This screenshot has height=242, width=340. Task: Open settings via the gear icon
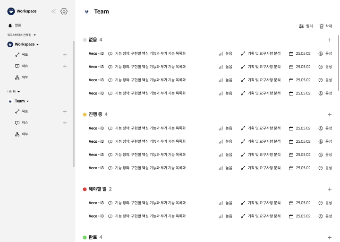click(x=64, y=11)
